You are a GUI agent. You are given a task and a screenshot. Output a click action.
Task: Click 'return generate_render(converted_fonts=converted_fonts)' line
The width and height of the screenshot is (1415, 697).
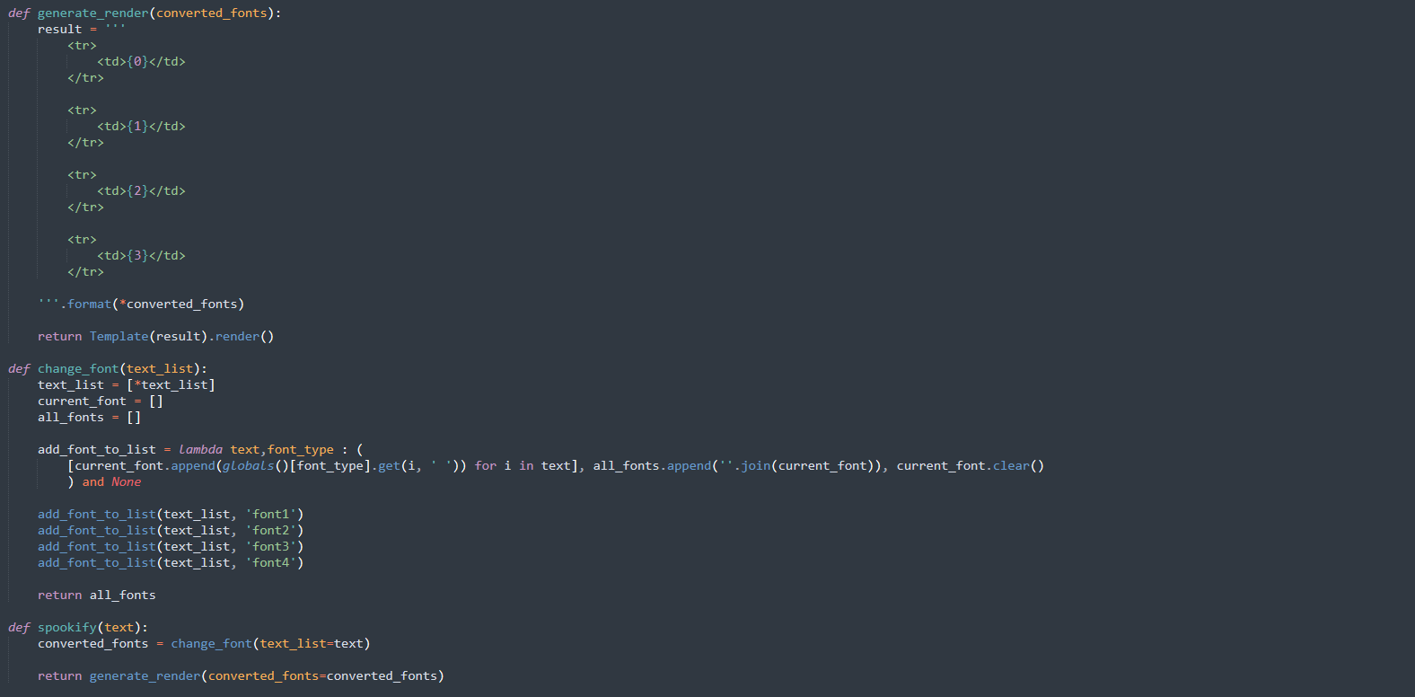[241, 675]
